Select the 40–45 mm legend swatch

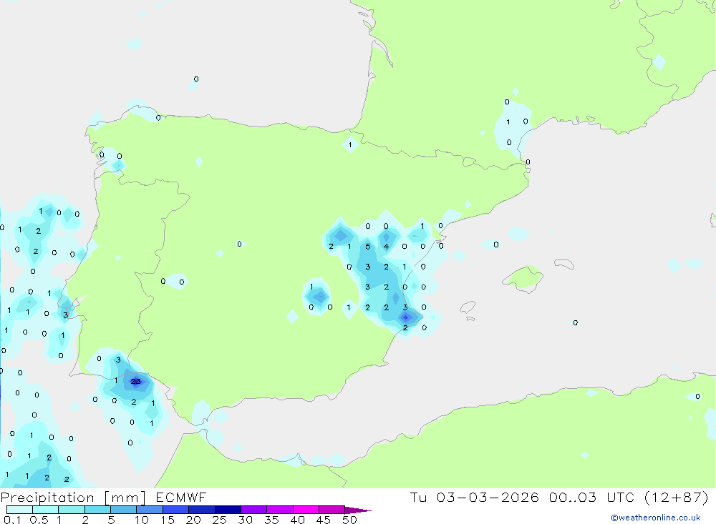[306, 510]
